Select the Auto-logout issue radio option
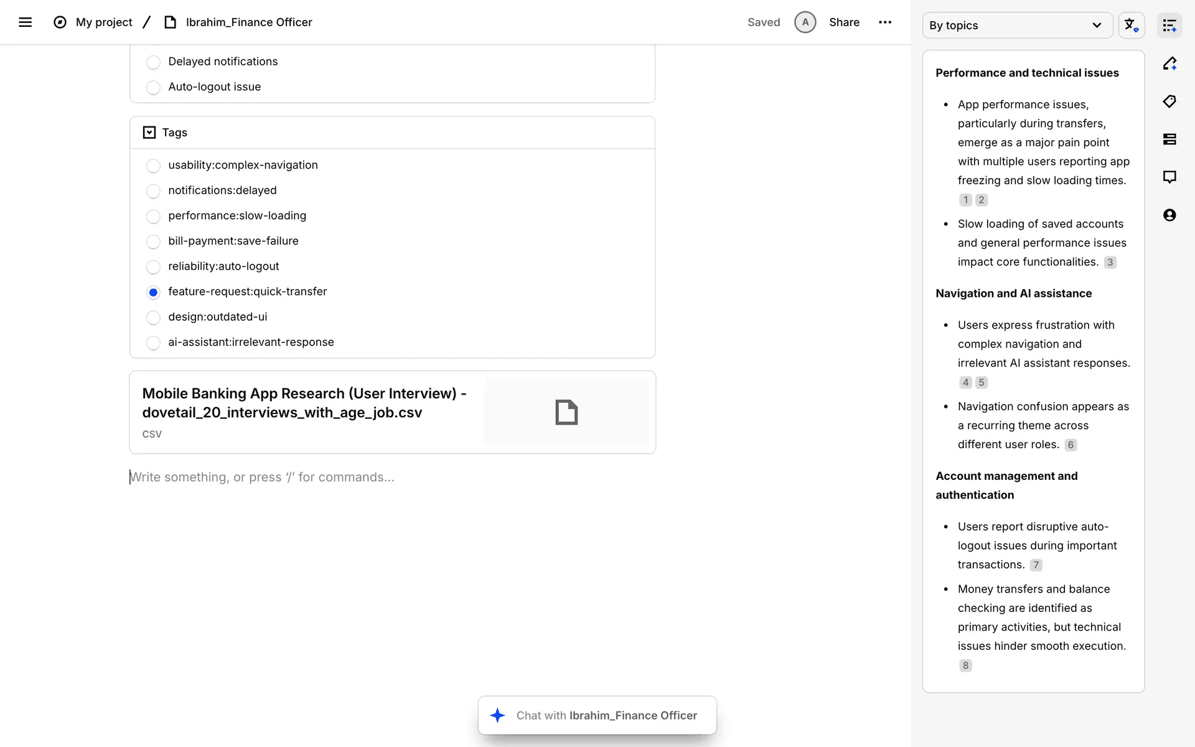This screenshot has width=1195, height=747. click(153, 88)
